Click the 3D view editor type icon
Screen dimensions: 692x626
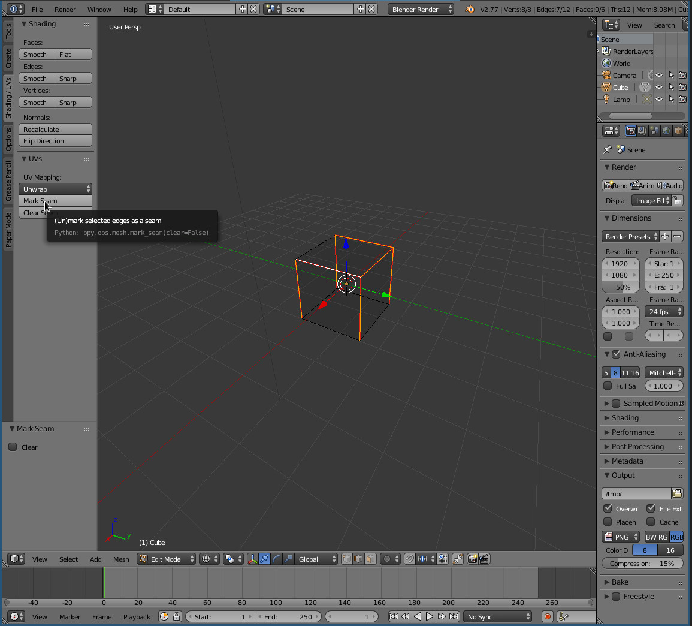coord(16,559)
